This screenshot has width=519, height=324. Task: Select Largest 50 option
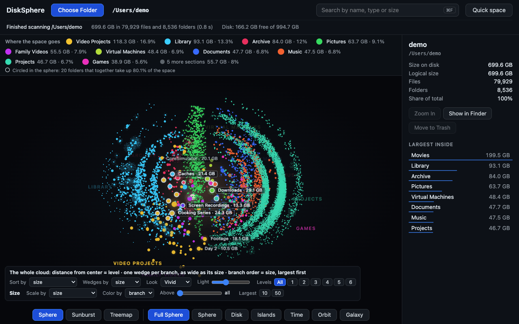[278, 293]
